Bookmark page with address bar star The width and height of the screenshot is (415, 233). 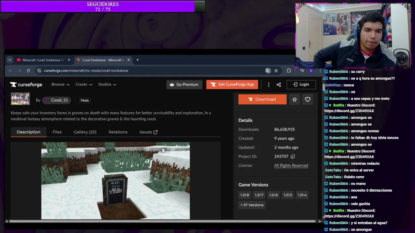[276, 71]
